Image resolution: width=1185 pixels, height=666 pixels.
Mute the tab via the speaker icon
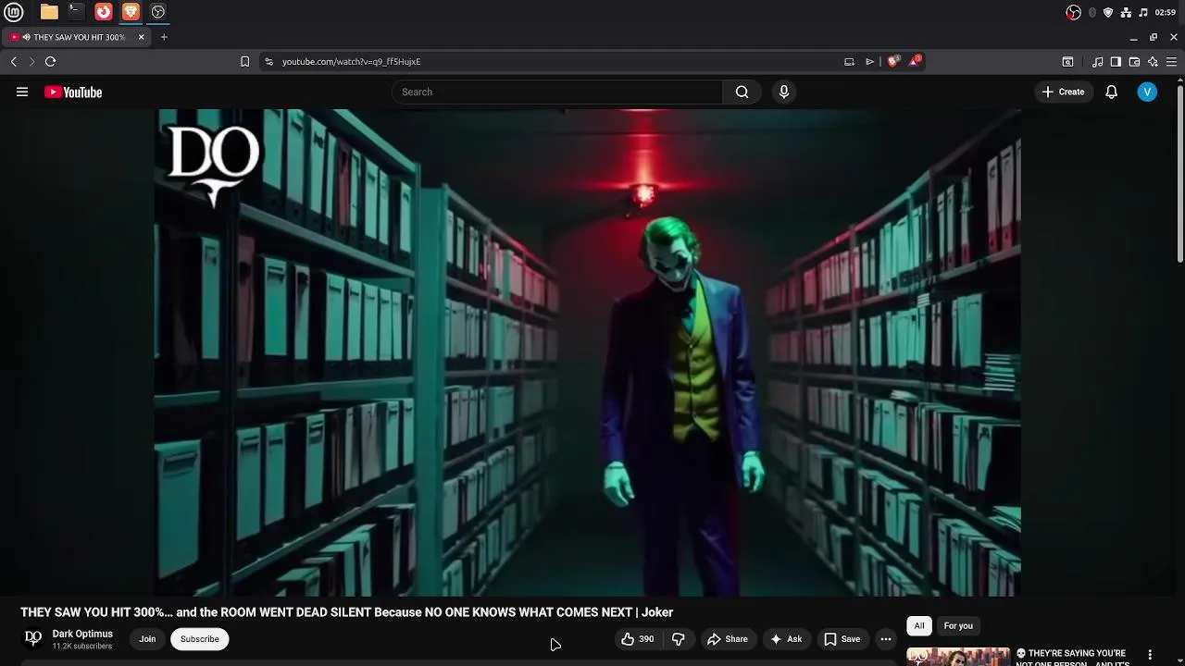click(26, 37)
